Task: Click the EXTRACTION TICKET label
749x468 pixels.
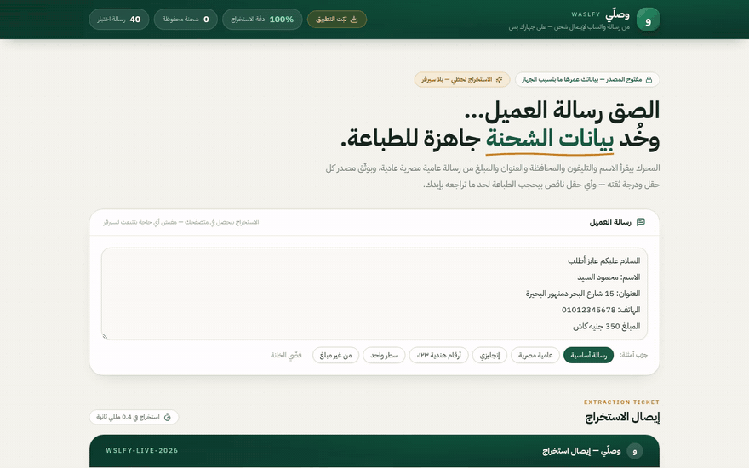Action: click(x=621, y=402)
